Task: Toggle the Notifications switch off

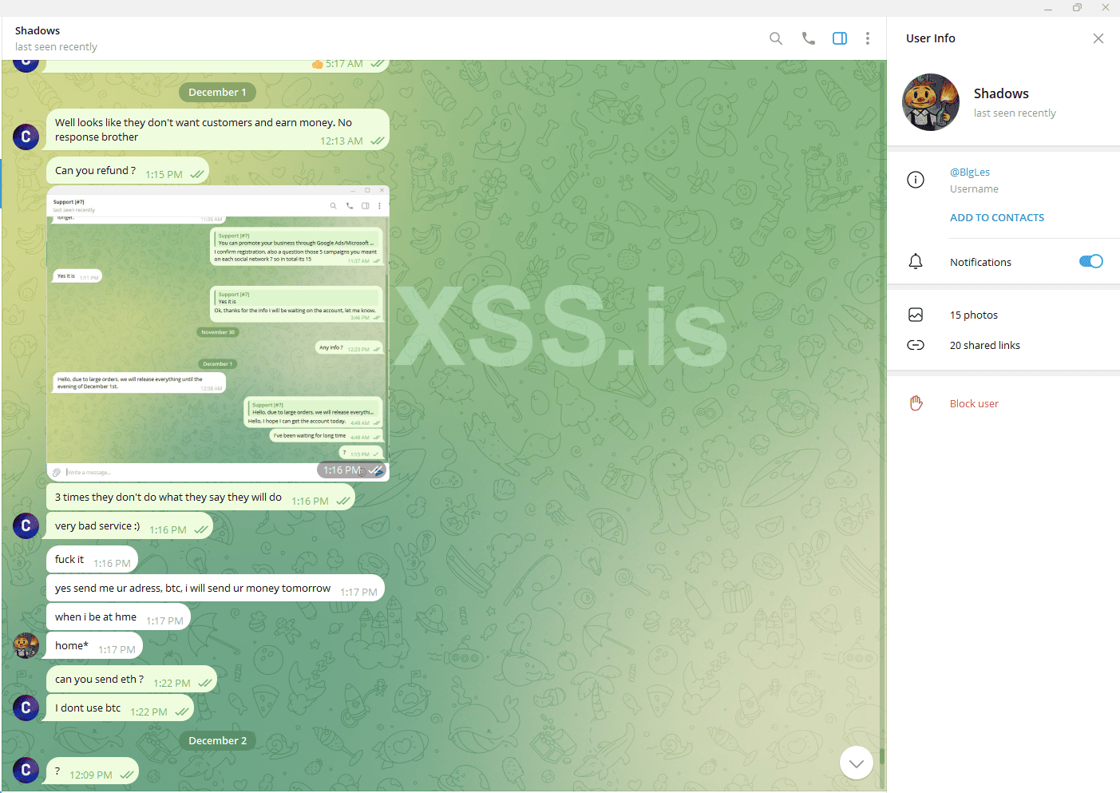Action: tap(1090, 261)
